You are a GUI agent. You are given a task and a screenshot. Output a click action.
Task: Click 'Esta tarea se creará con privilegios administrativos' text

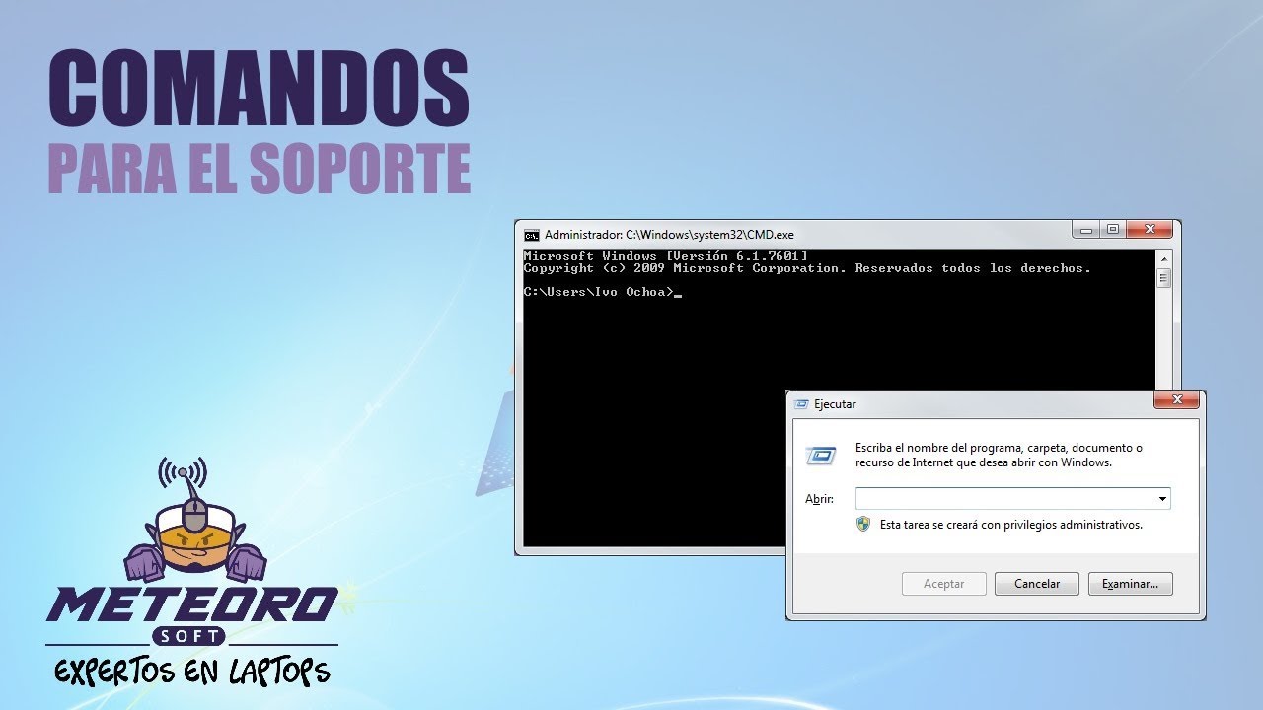pyautogui.click(x=1011, y=525)
